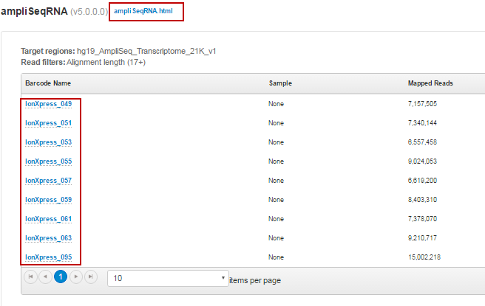The image size is (485, 306).
Task: Sort by Barcode Name column header
Action: coord(48,83)
